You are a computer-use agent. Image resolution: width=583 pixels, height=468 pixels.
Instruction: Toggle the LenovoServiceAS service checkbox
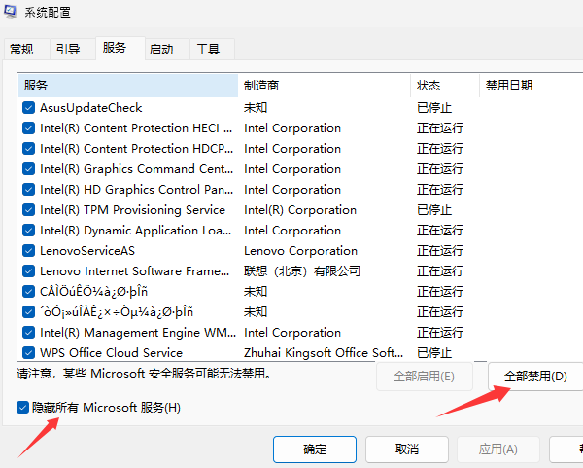(x=28, y=251)
